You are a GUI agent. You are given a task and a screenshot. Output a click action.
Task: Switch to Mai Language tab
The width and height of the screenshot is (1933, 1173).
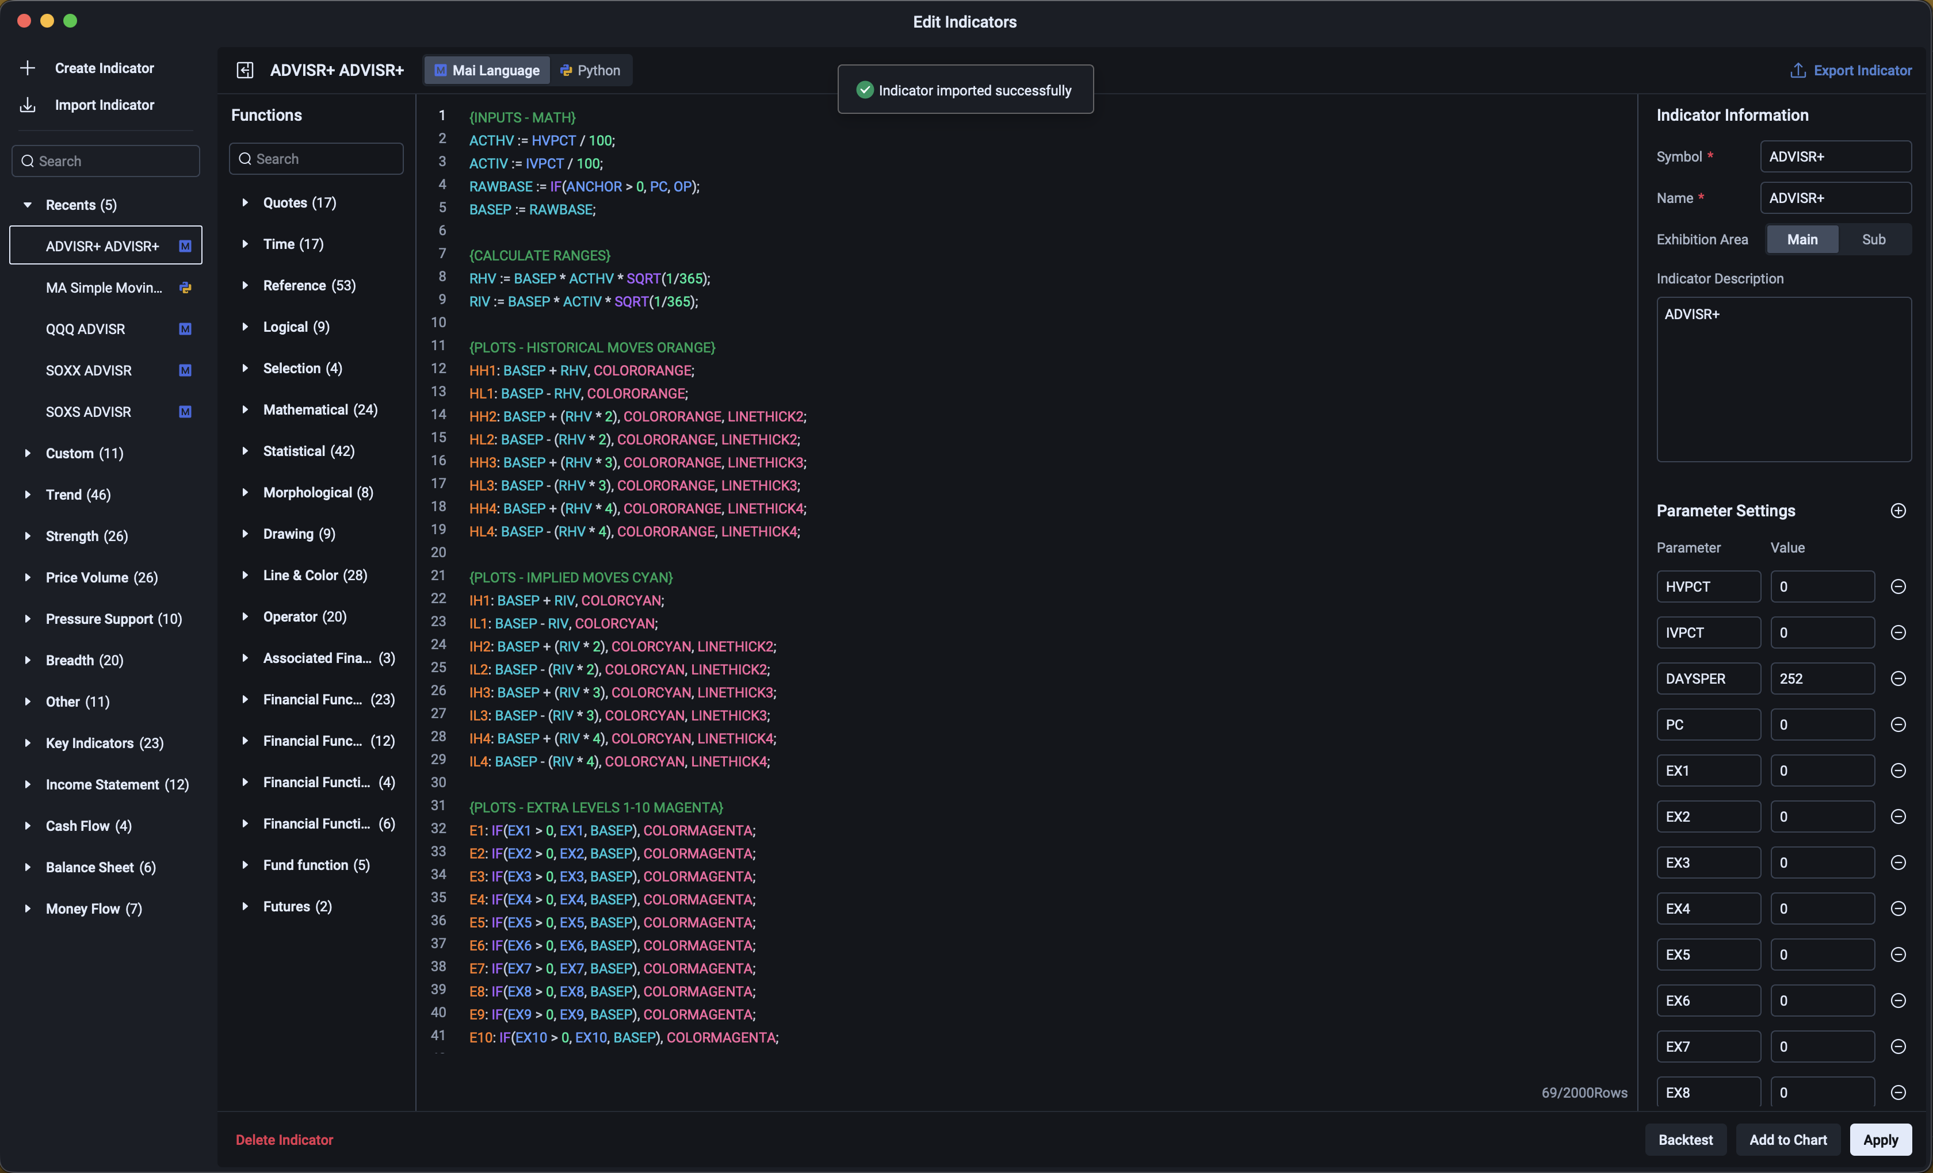[487, 71]
